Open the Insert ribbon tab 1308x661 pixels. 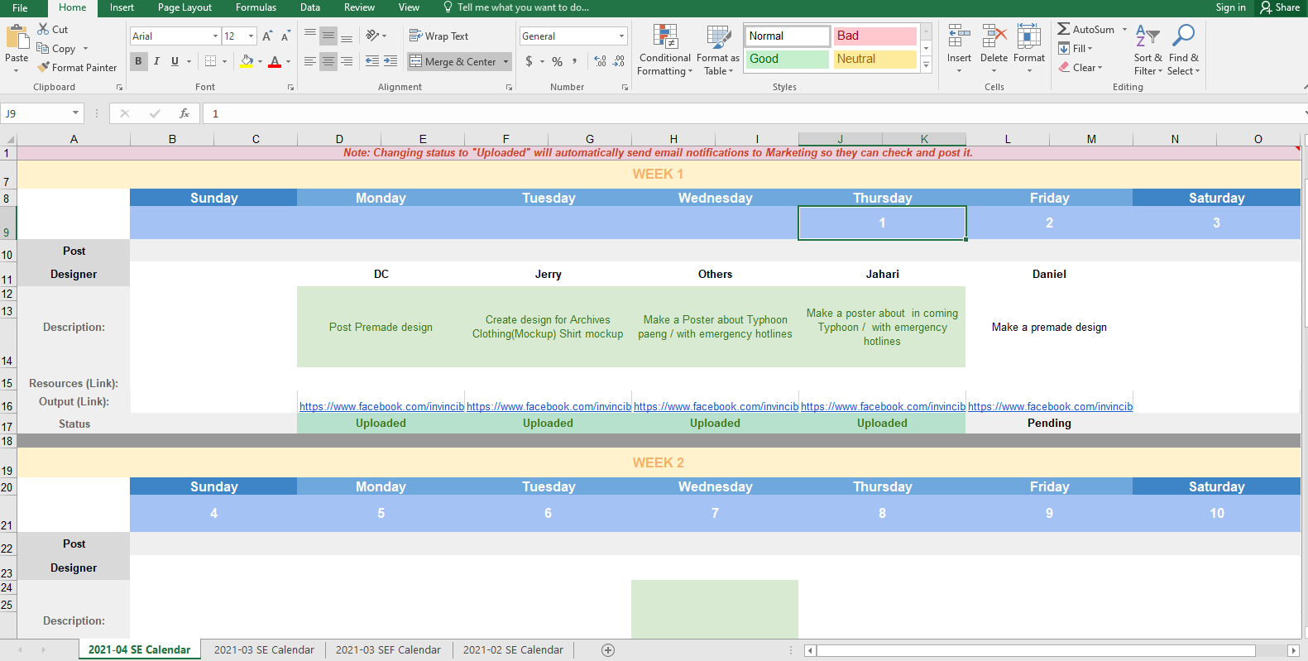pyautogui.click(x=122, y=7)
